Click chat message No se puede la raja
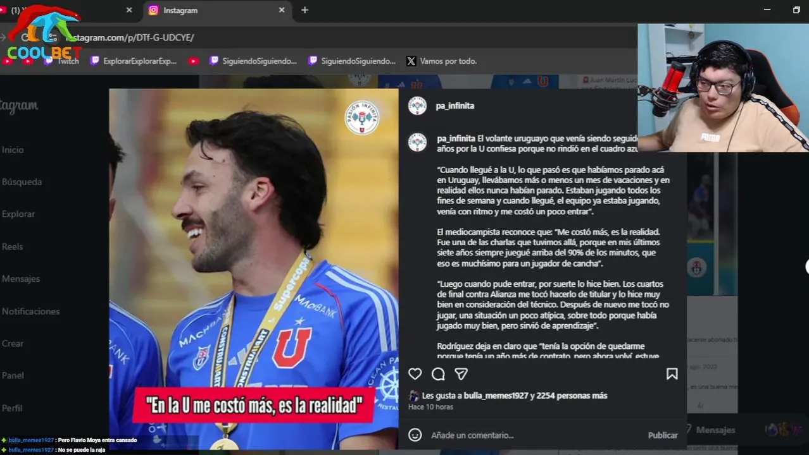Image resolution: width=809 pixels, height=455 pixels. (81, 450)
